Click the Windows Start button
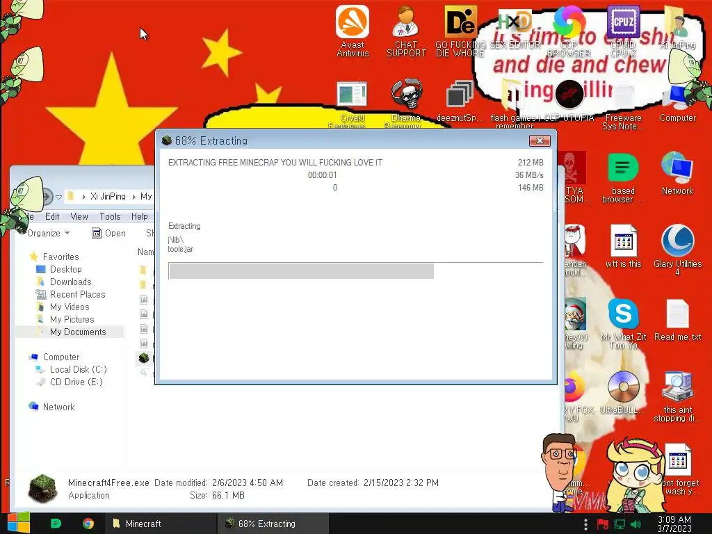 (18, 523)
